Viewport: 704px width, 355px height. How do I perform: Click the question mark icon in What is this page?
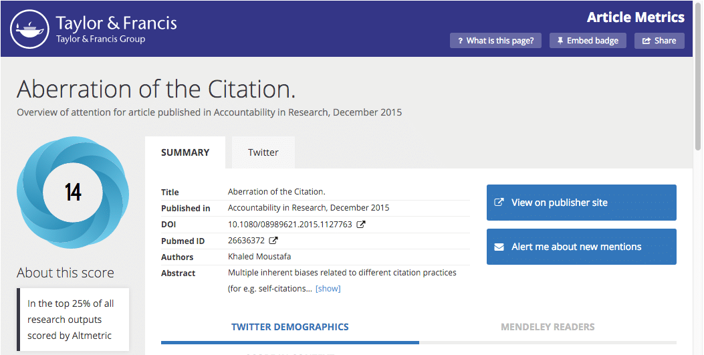[x=460, y=41]
